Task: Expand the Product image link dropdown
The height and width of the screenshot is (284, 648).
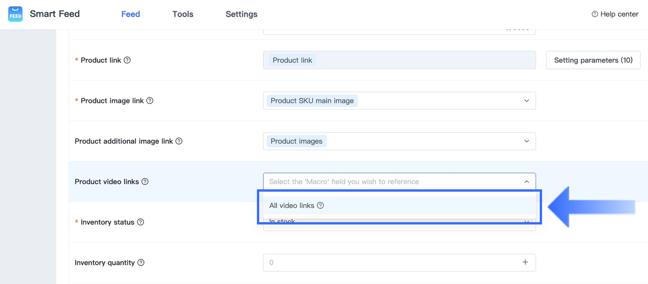Action: [x=526, y=101]
